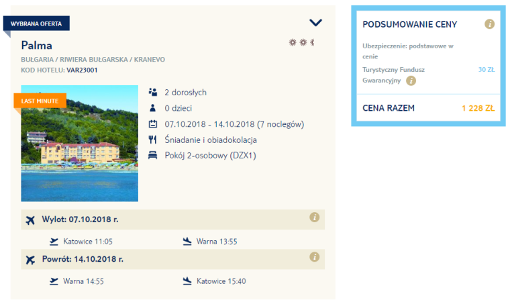This screenshot has width=510, height=300.
Task: Click the cutlery icon beside Śniadanie i obiadokolacja
Action: coord(152,140)
